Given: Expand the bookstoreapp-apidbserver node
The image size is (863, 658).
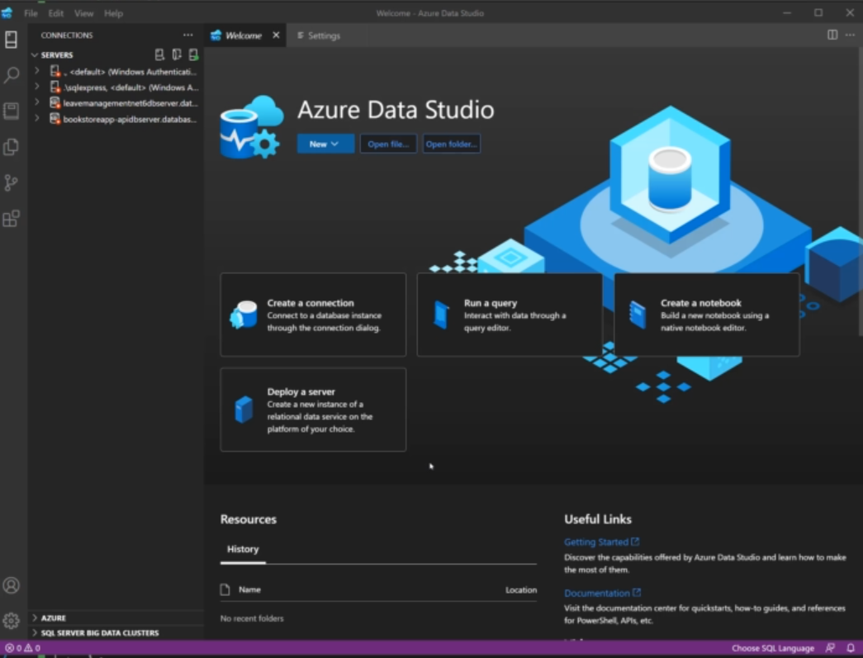Looking at the screenshot, I should [37, 118].
